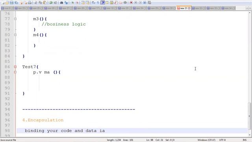Click the Paste clipboard icon
Screen dimensions: 252x142
tap(45, 3)
